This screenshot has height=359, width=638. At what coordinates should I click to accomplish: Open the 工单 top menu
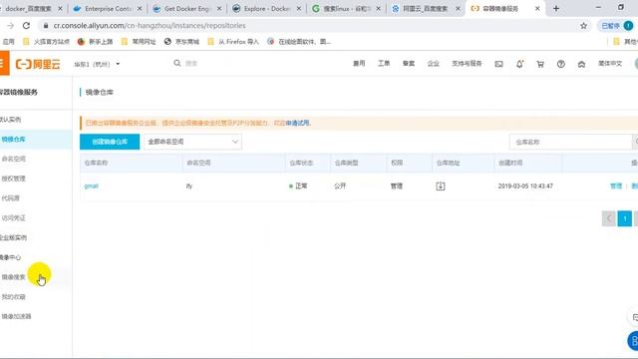point(384,64)
